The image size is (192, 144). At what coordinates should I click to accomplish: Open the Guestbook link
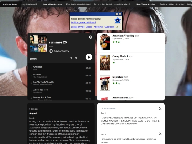tap(110, 27)
